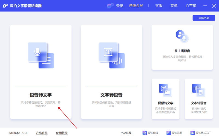Click 支持多人多音色配音 description
Viewport: 219px width, 137px height.
point(182,58)
